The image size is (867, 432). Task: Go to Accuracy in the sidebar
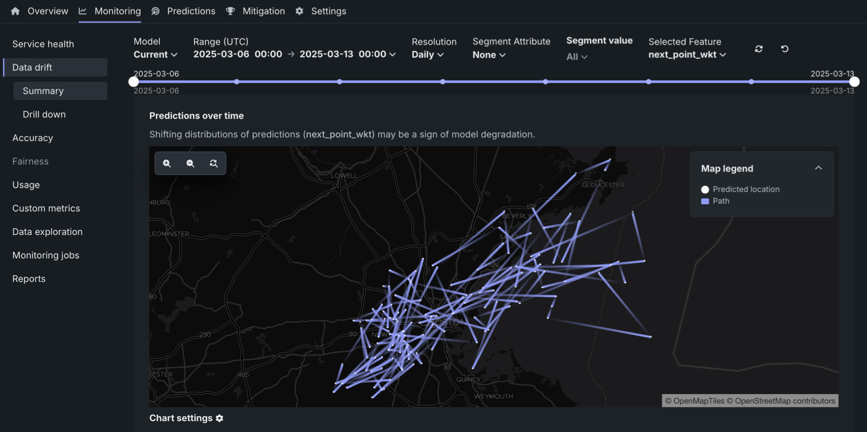33,138
